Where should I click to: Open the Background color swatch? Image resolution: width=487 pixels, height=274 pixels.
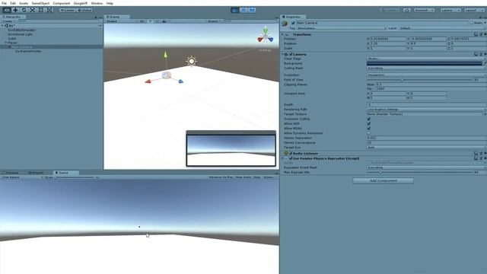click(x=425, y=63)
